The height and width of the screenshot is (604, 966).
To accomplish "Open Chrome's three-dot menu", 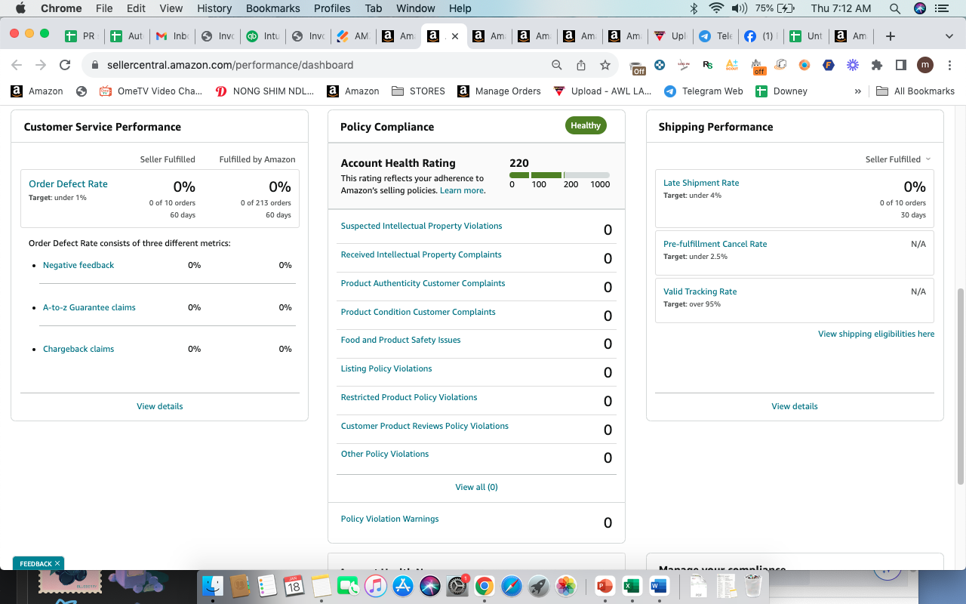I will pyautogui.click(x=949, y=65).
